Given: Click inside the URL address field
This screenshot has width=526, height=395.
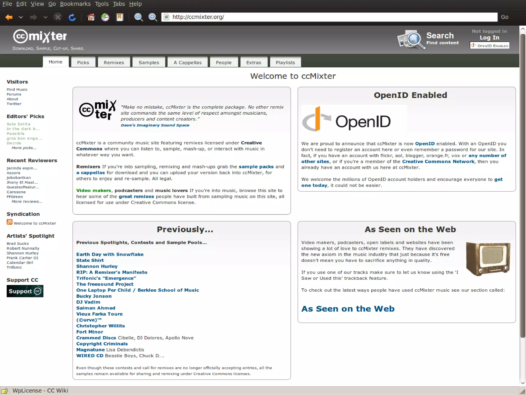Looking at the screenshot, I should [x=329, y=17].
